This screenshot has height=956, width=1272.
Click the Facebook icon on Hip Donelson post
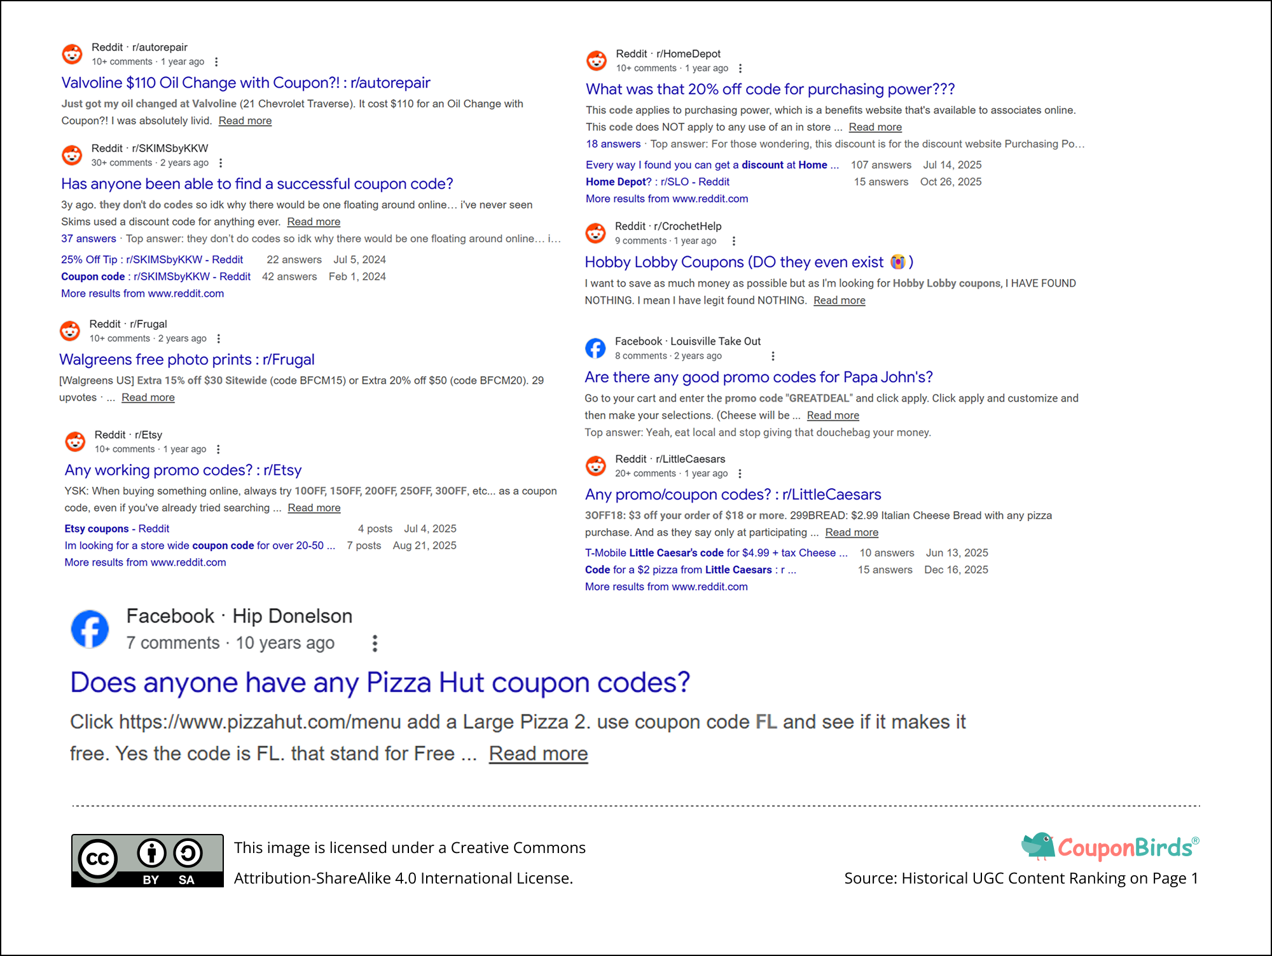[90, 629]
